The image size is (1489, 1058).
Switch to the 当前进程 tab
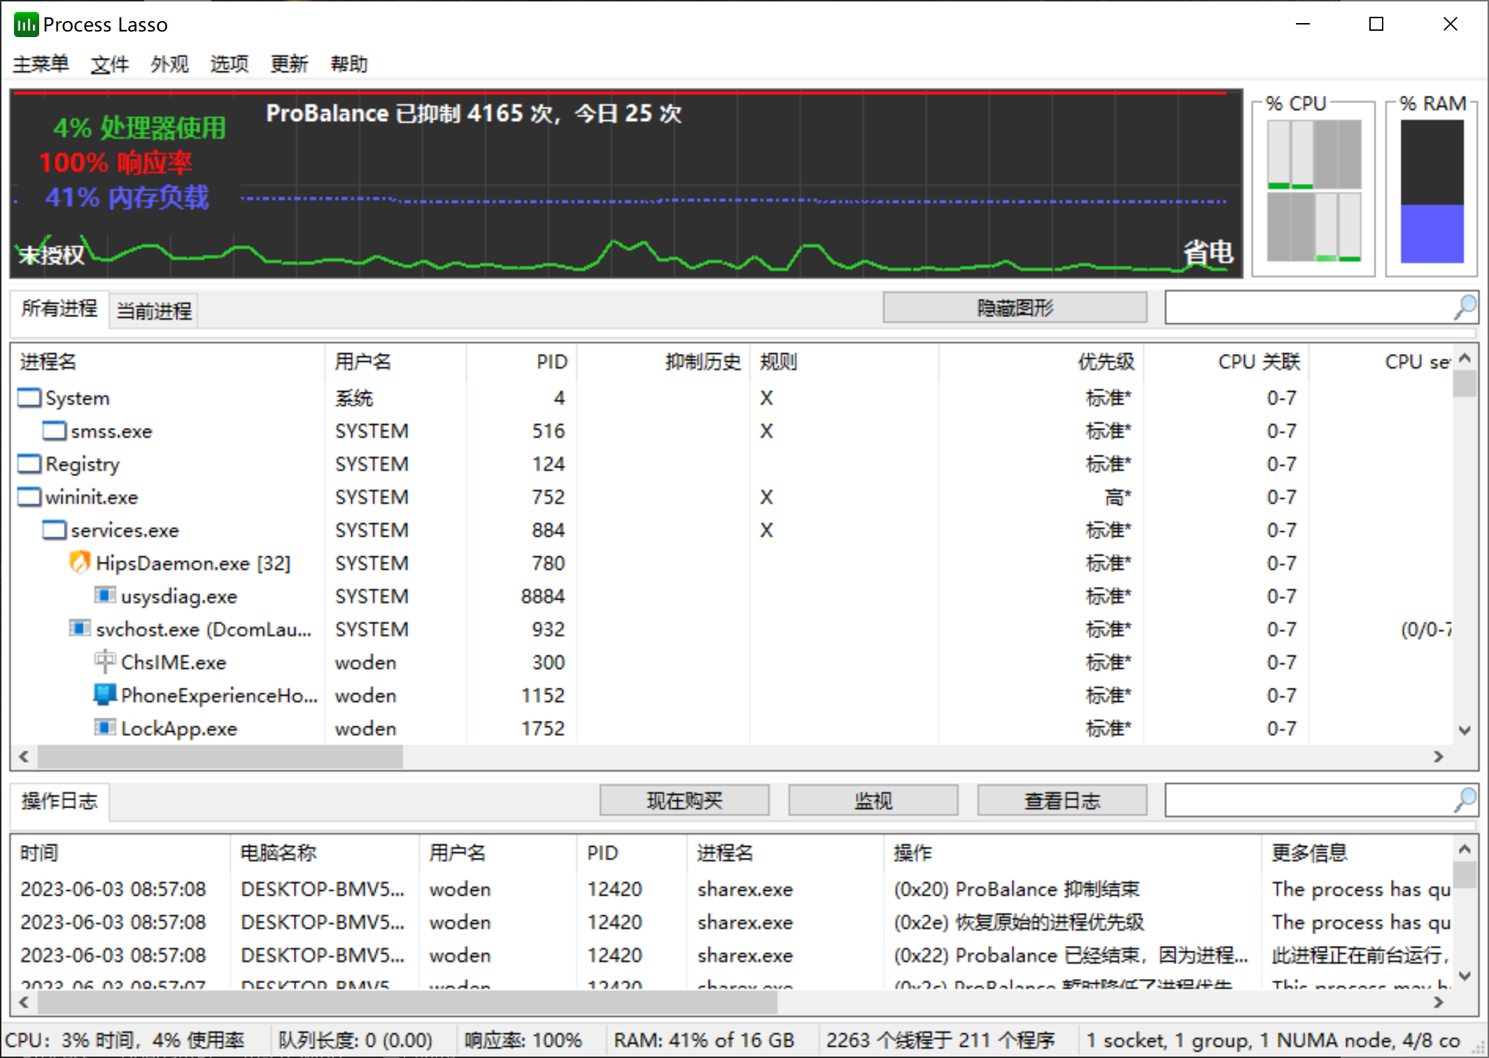point(153,309)
